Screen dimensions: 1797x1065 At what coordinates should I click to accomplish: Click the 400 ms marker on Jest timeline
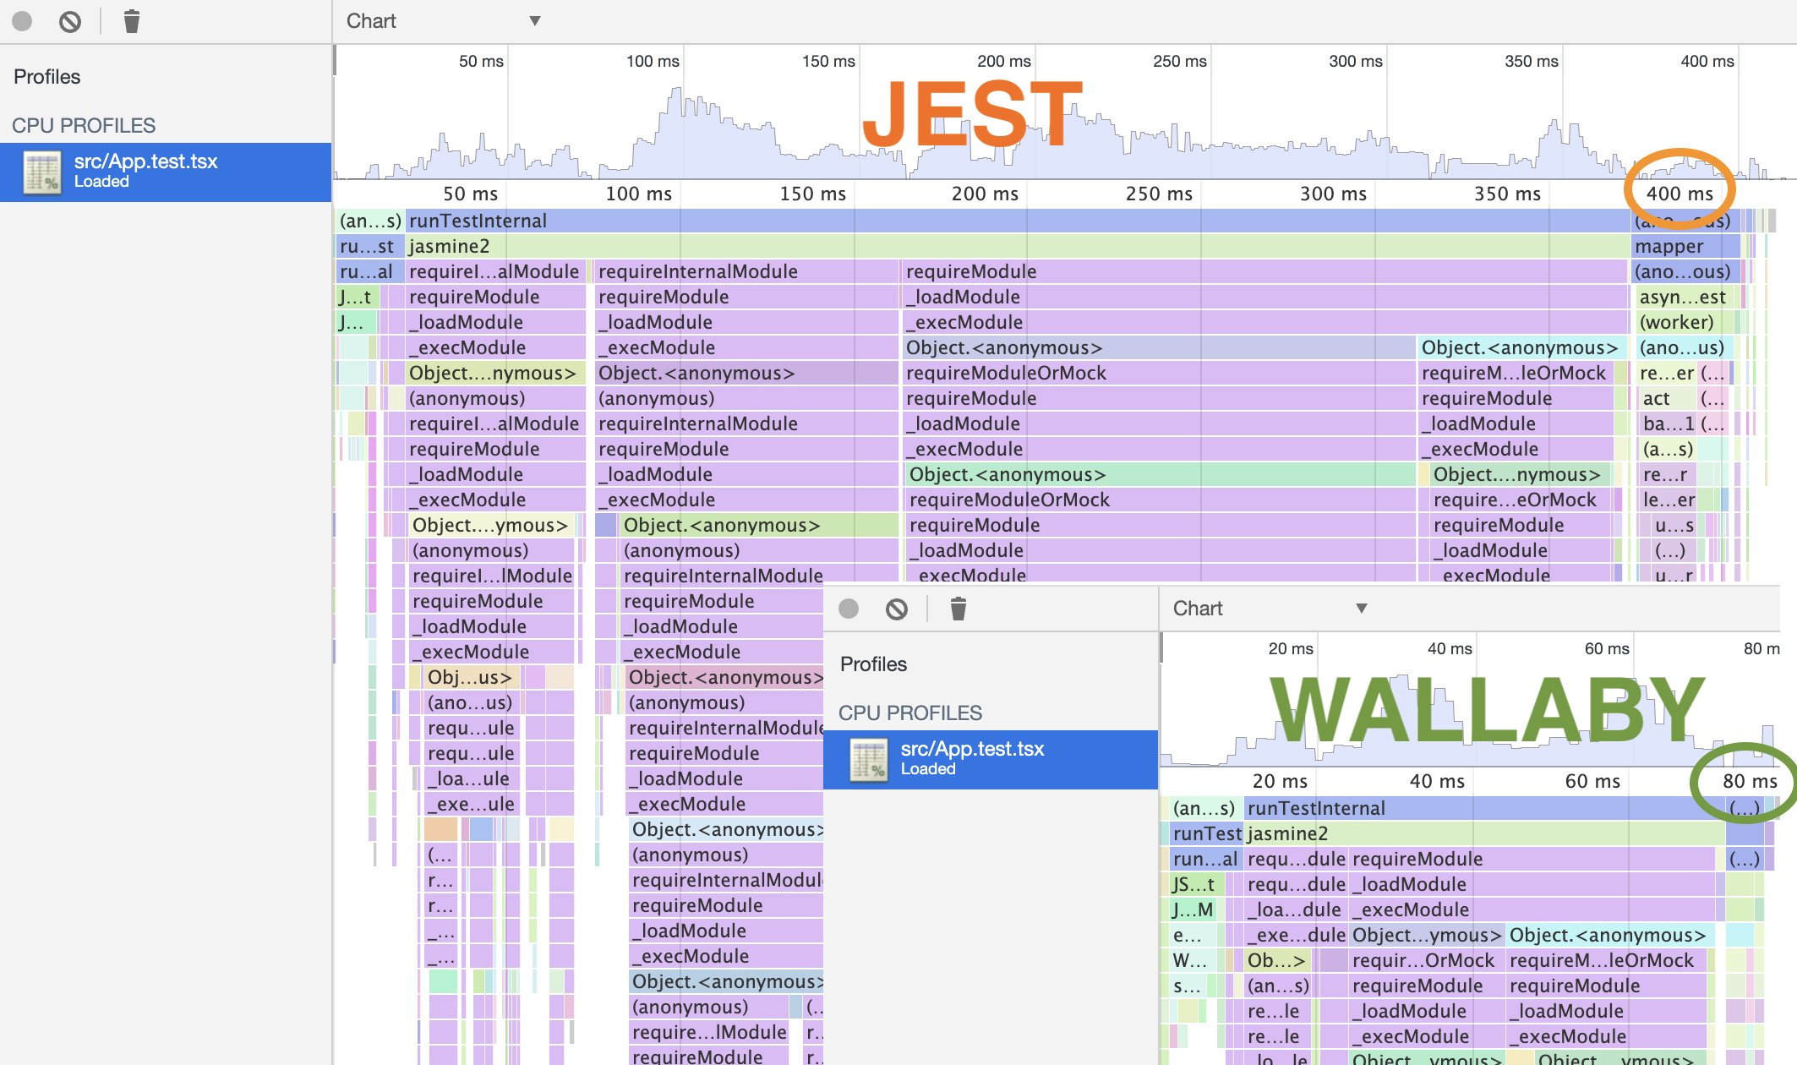(1680, 194)
